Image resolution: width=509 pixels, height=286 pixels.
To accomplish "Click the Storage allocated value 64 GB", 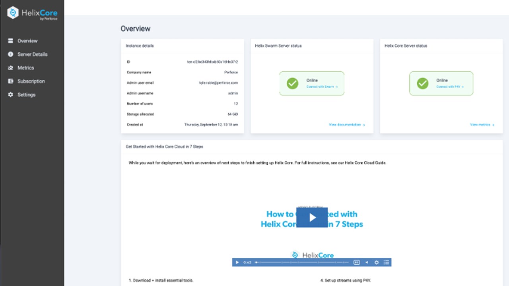I will point(233,114).
